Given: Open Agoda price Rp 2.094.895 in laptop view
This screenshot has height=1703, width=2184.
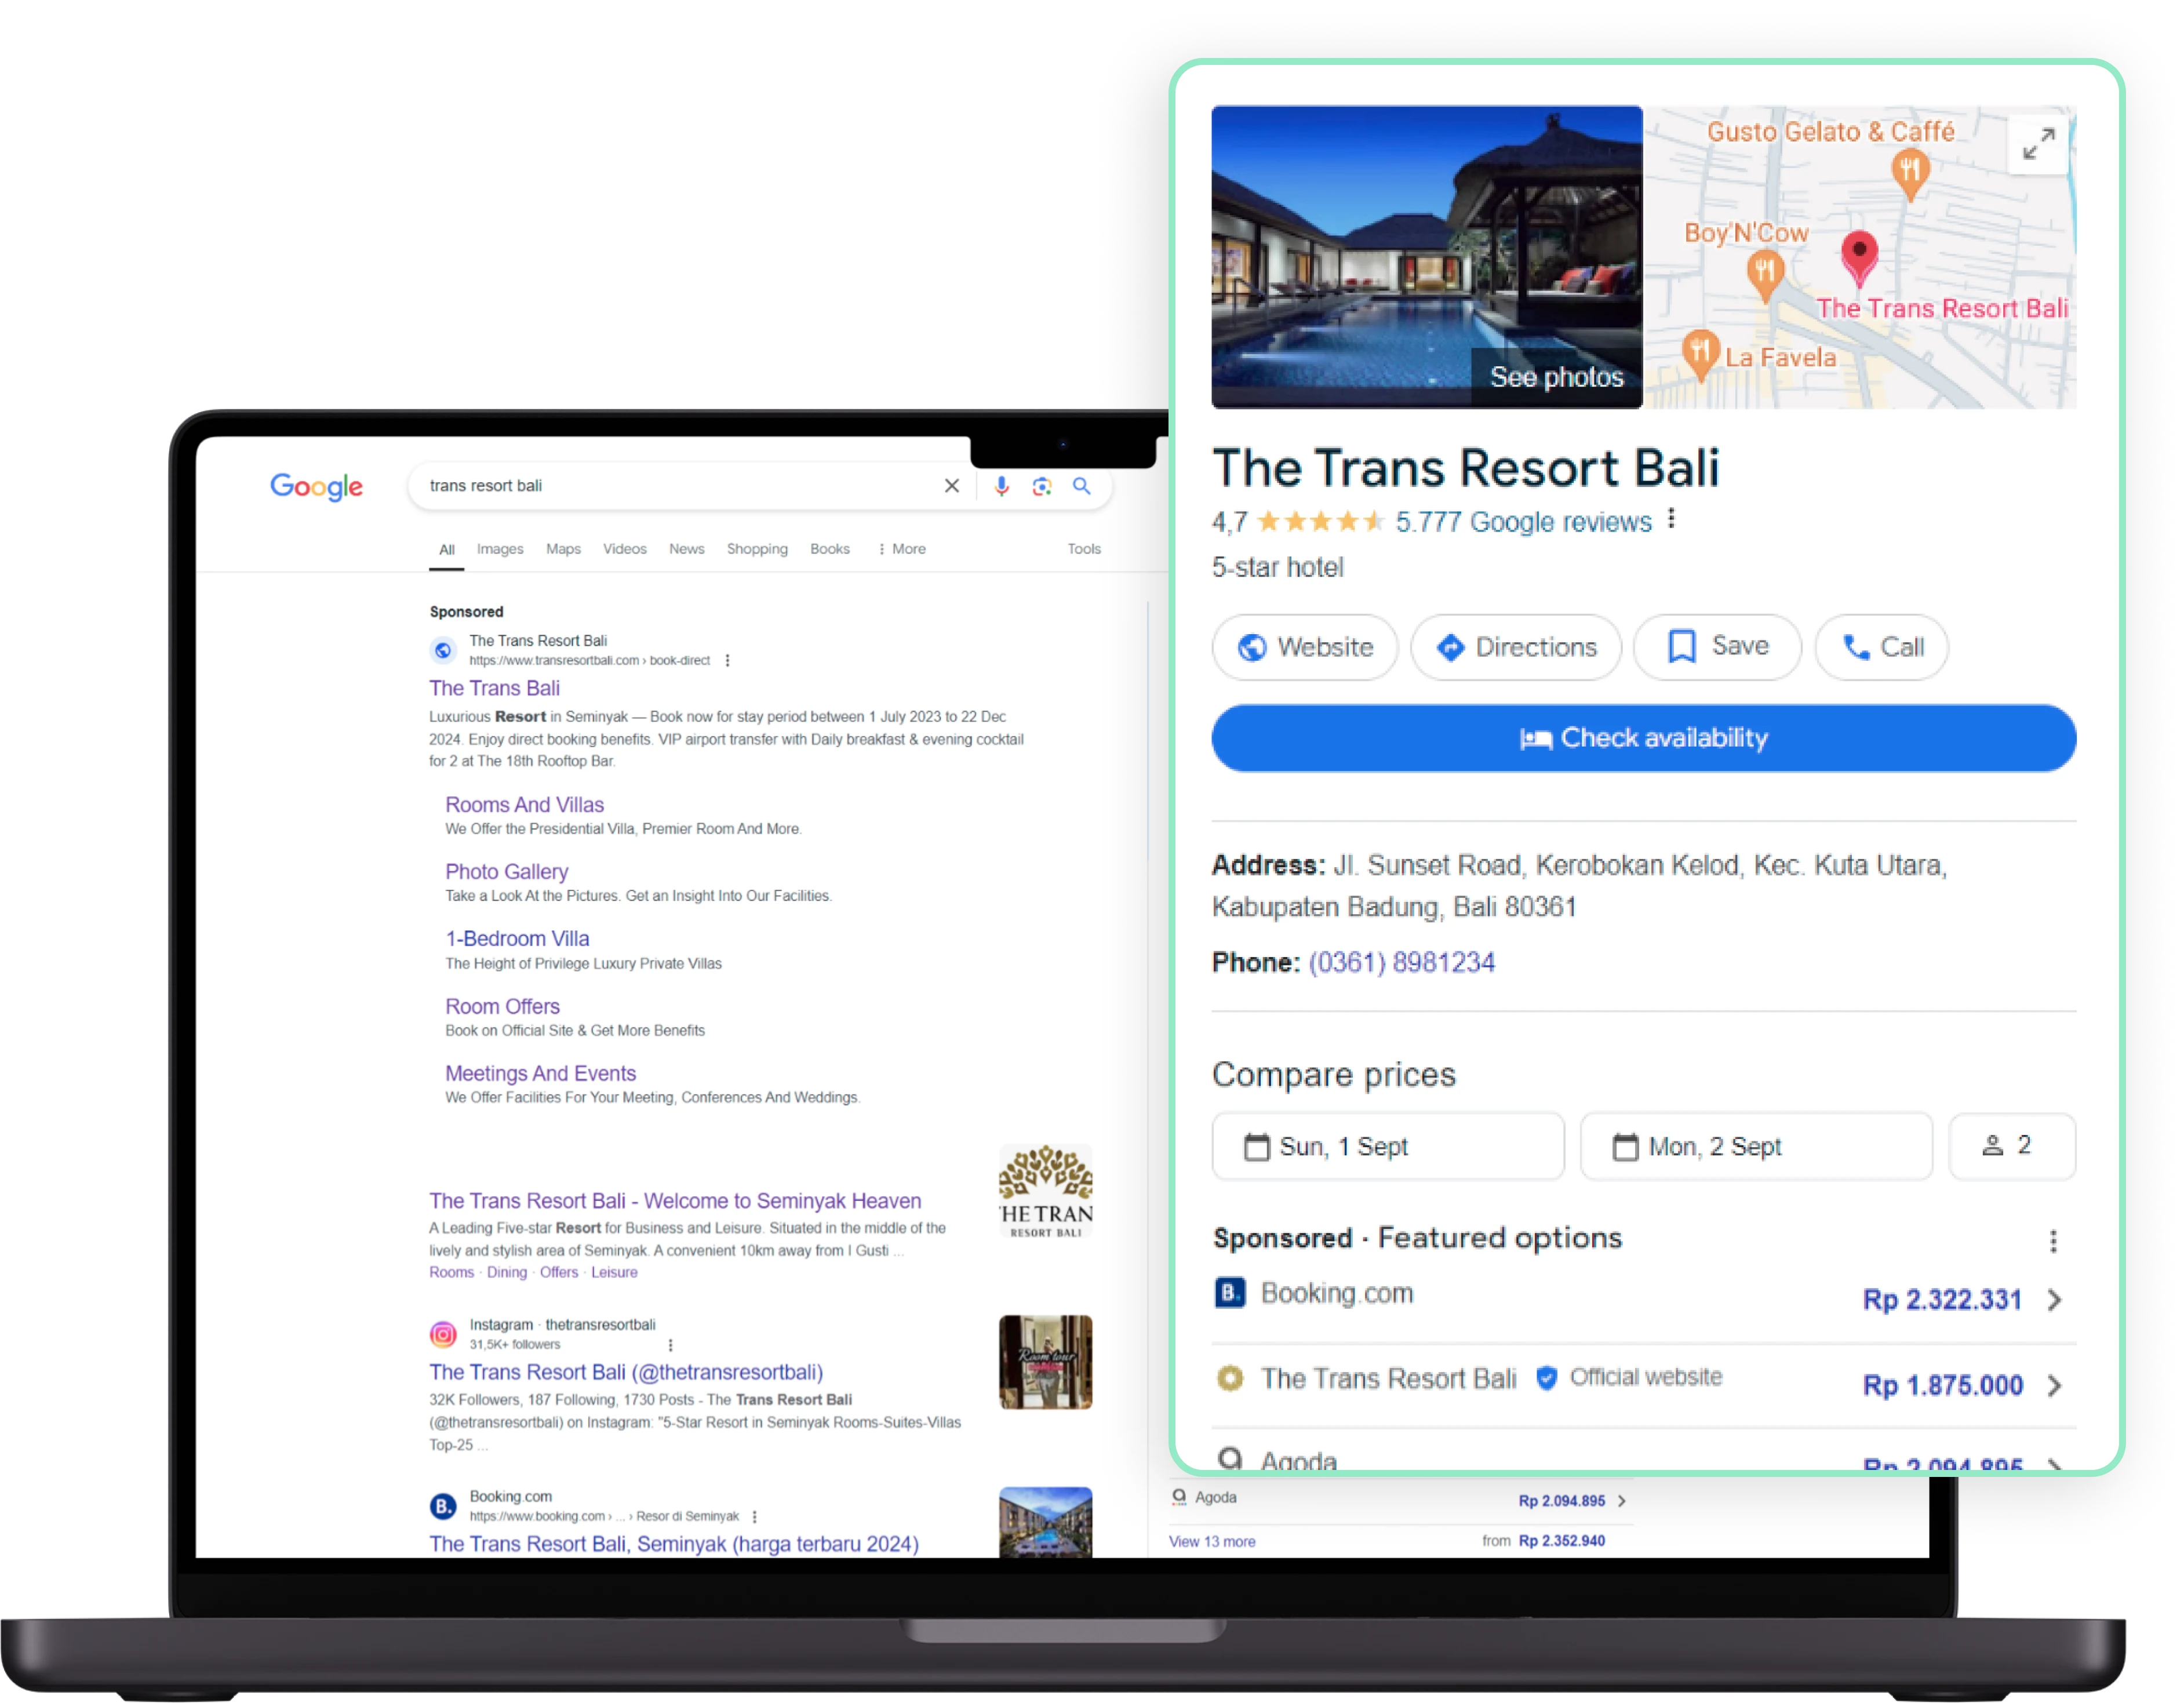Looking at the screenshot, I should [1562, 1500].
